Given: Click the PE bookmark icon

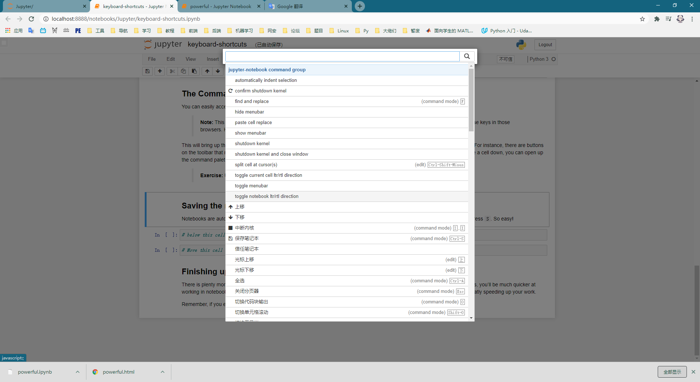Looking at the screenshot, I should (78, 31).
